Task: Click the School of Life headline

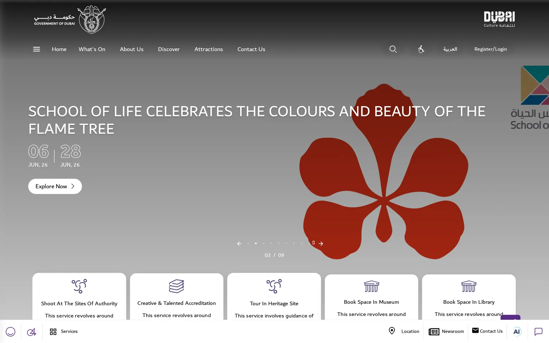Action: [257, 120]
